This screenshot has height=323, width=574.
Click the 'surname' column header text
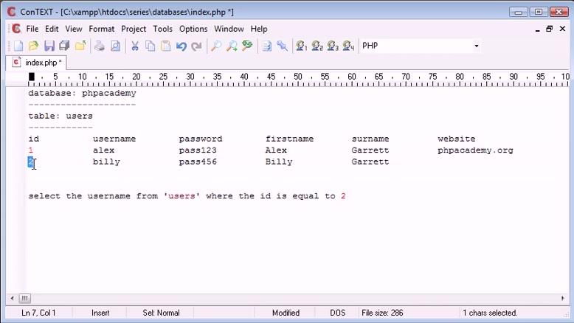click(370, 139)
